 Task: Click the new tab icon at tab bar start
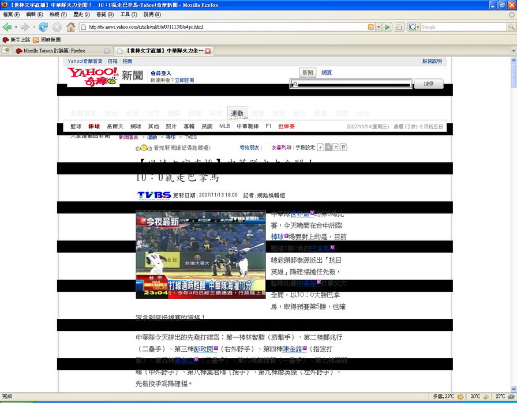click(5, 50)
